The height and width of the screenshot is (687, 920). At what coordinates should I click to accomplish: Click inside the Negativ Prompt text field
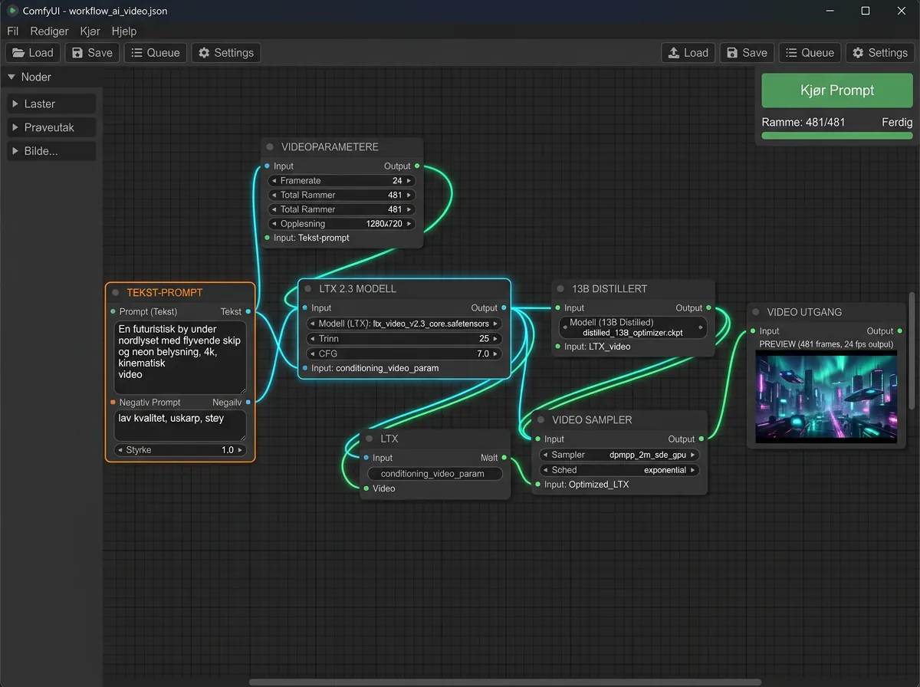[x=179, y=426]
